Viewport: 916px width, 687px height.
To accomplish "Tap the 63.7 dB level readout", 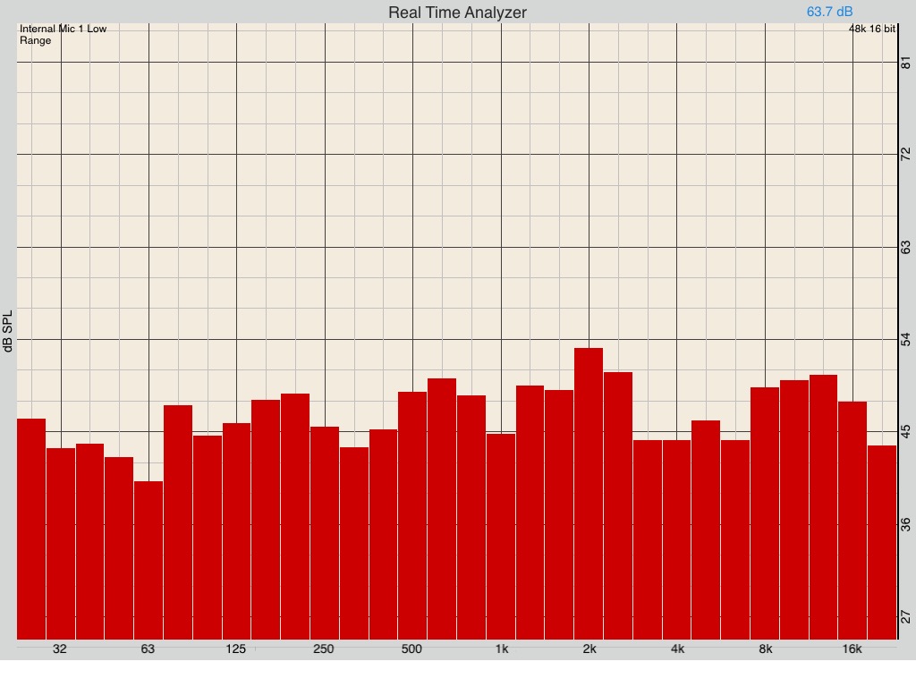I will 829,12.
